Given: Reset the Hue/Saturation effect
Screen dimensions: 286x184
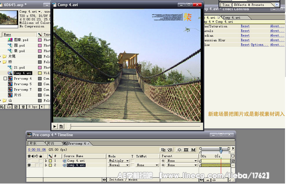Looking at the screenshot, I should coord(245,26).
